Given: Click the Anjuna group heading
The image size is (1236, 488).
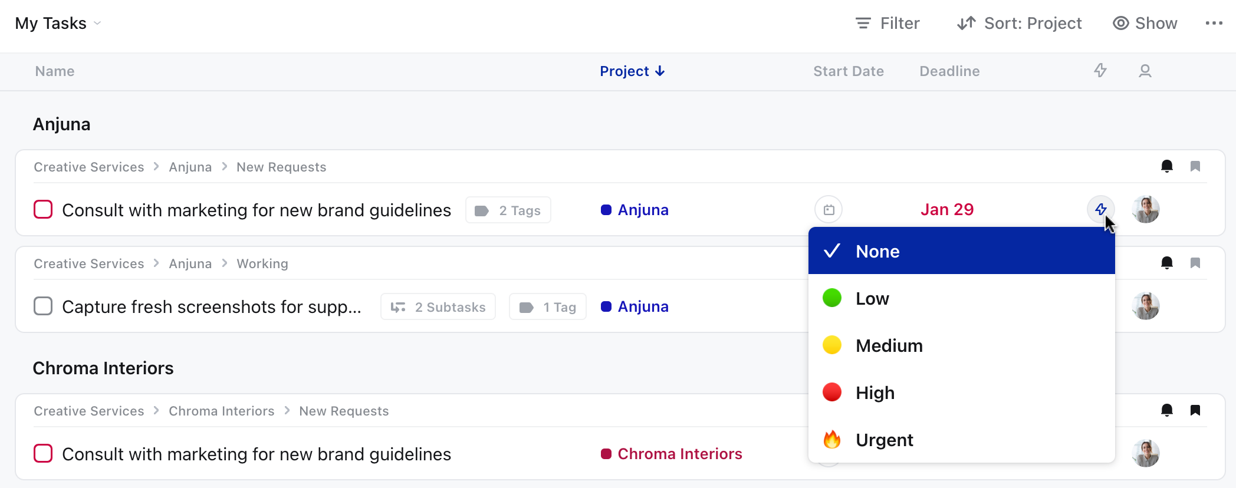Looking at the screenshot, I should pyautogui.click(x=61, y=124).
